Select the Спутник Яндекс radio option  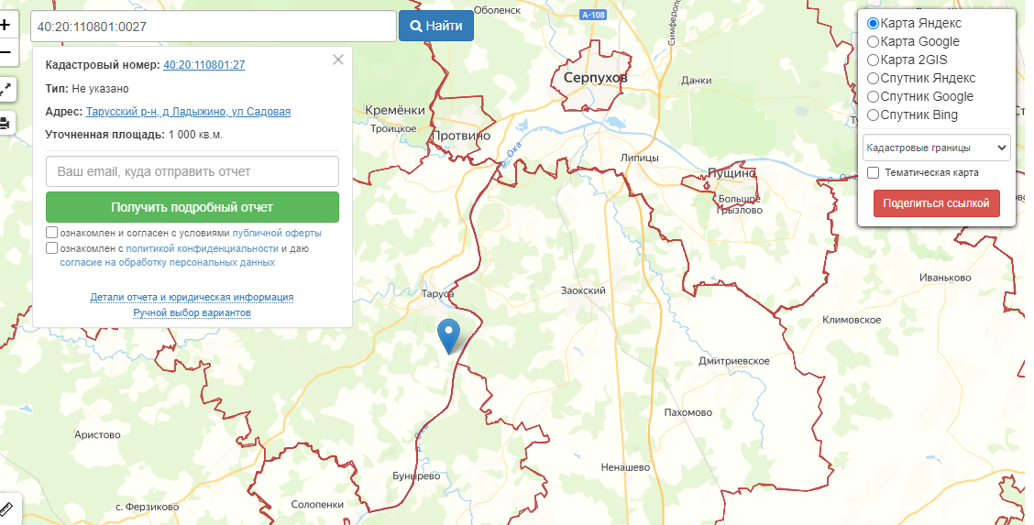tap(873, 79)
